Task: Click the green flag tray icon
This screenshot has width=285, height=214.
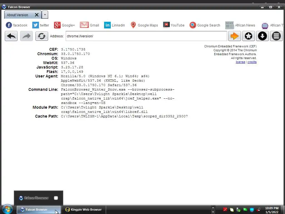Action: (245, 210)
